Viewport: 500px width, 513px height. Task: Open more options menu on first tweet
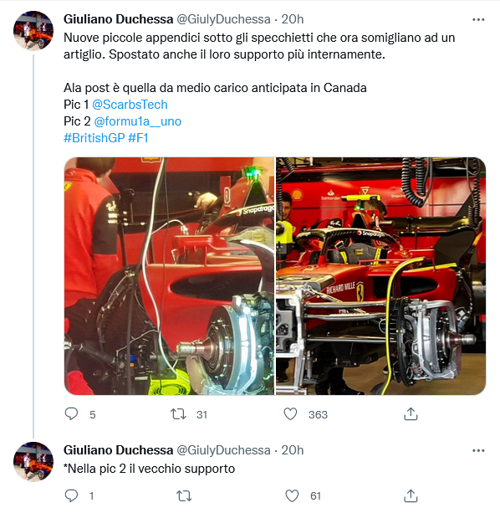[x=478, y=19]
